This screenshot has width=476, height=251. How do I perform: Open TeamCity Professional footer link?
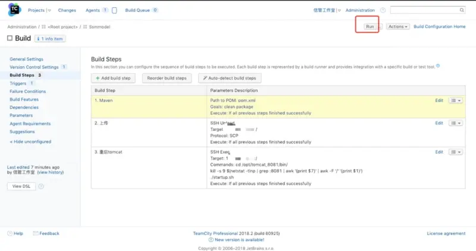215,233
